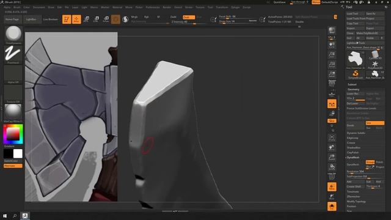
Task: Click the Actual size icon
Action: [332, 64]
